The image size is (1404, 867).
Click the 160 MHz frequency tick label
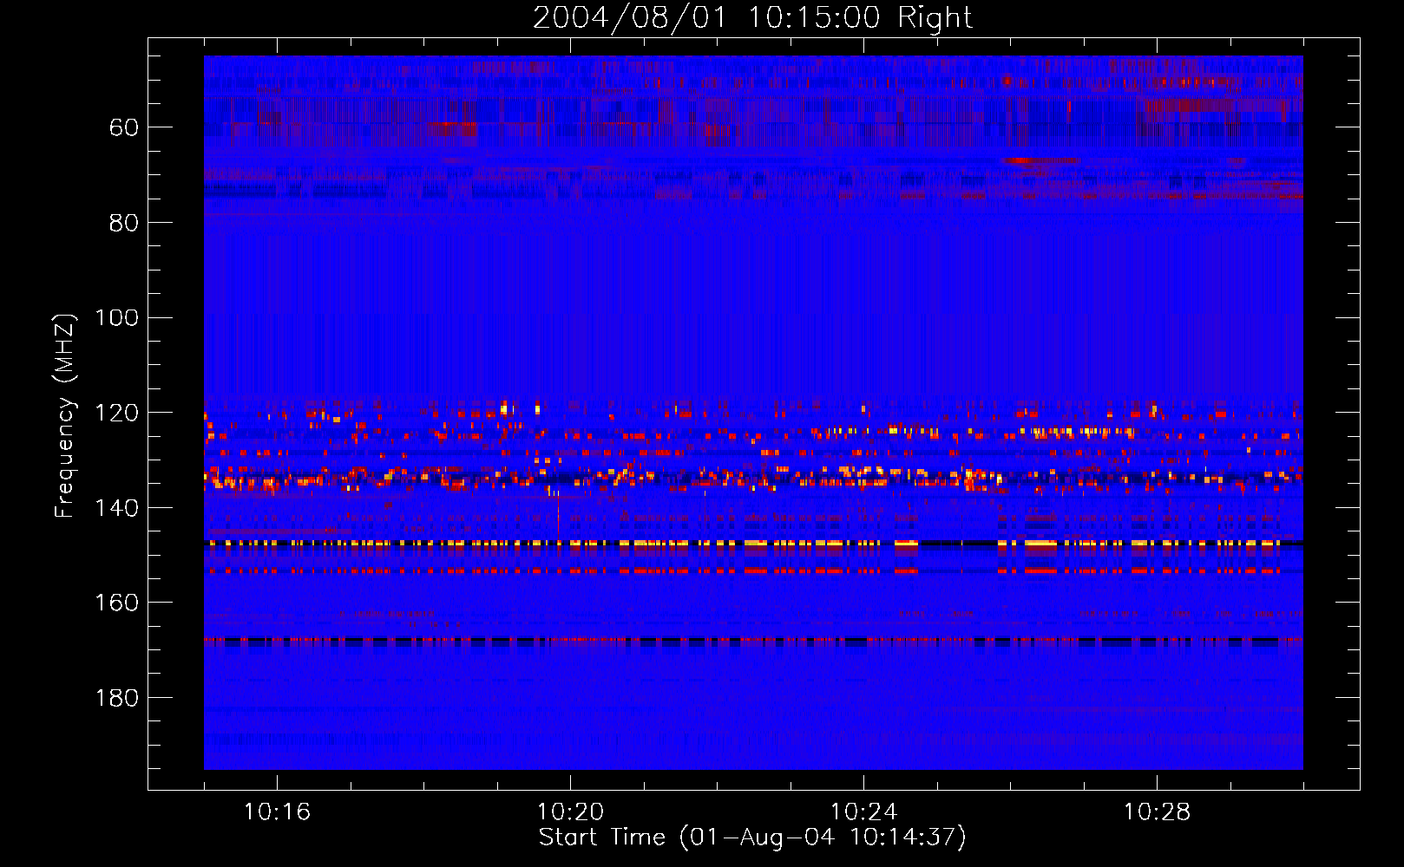click(117, 603)
